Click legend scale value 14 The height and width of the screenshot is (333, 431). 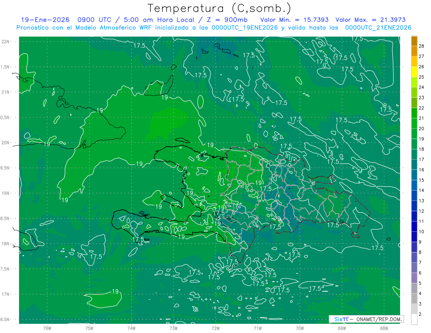pos(422,190)
